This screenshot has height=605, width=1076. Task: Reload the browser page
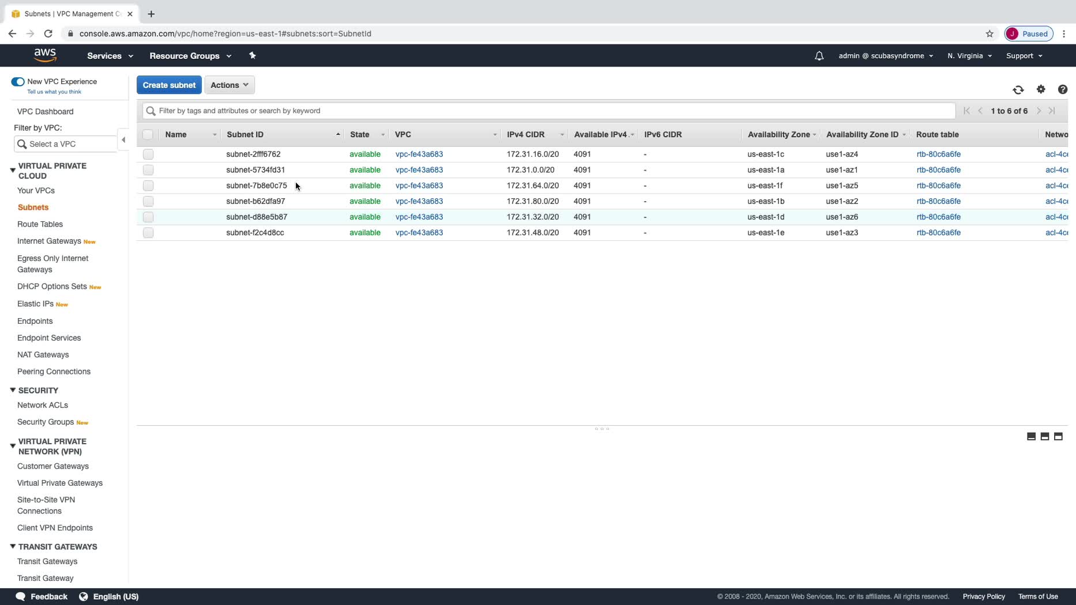click(x=48, y=33)
